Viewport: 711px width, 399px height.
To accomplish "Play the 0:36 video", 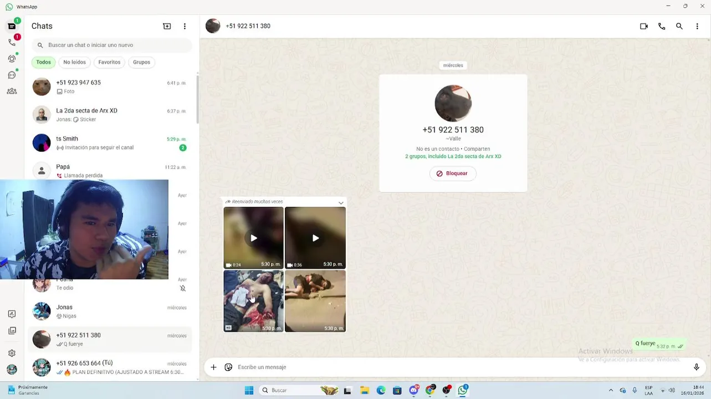I will pos(315,238).
